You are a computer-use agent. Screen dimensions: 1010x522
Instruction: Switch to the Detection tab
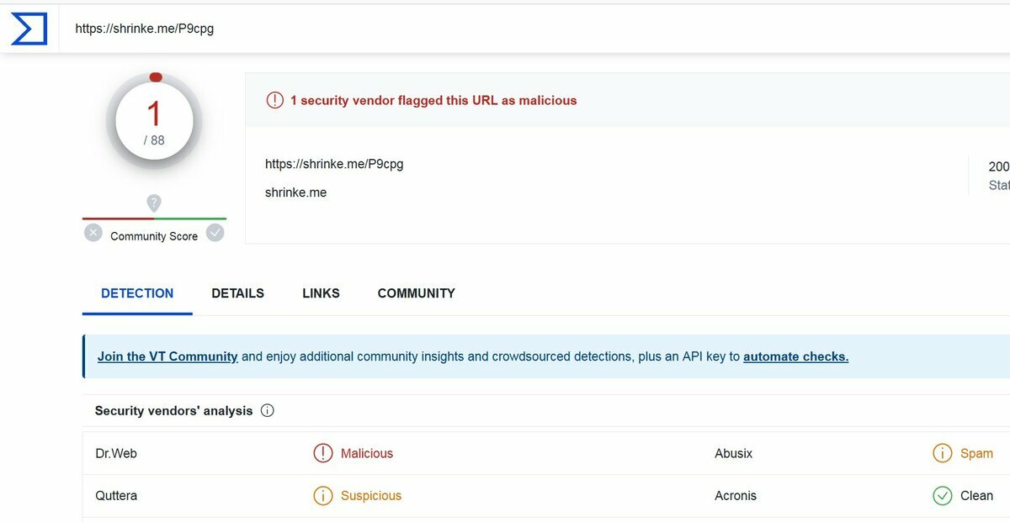click(137, 293)
